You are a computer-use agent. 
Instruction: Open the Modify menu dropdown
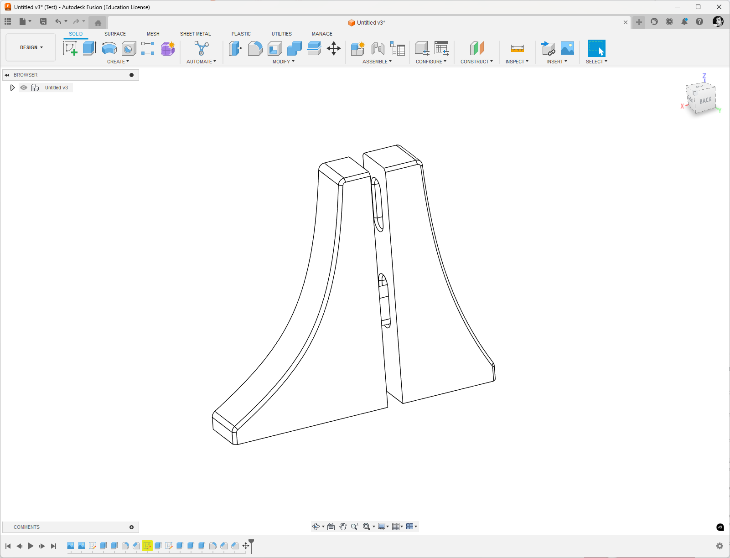pyautogui.click(x=284, y=62)
